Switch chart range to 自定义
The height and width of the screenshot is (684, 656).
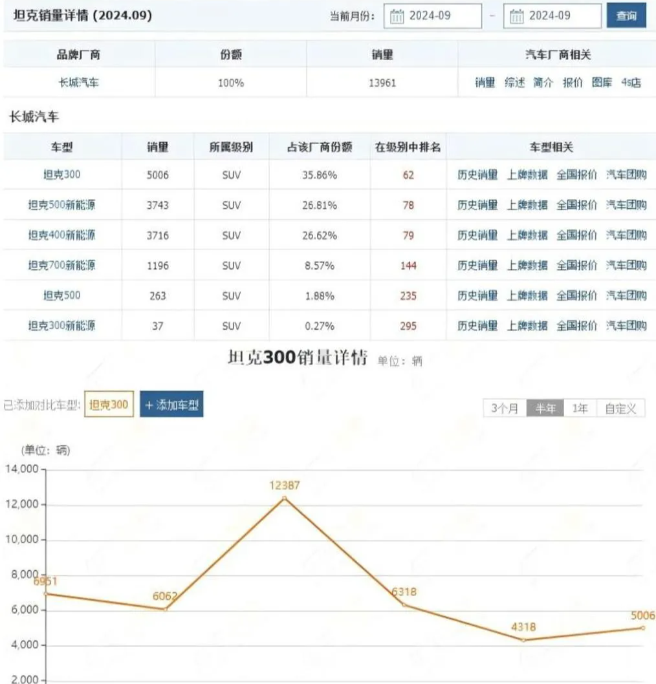[620, 409]
